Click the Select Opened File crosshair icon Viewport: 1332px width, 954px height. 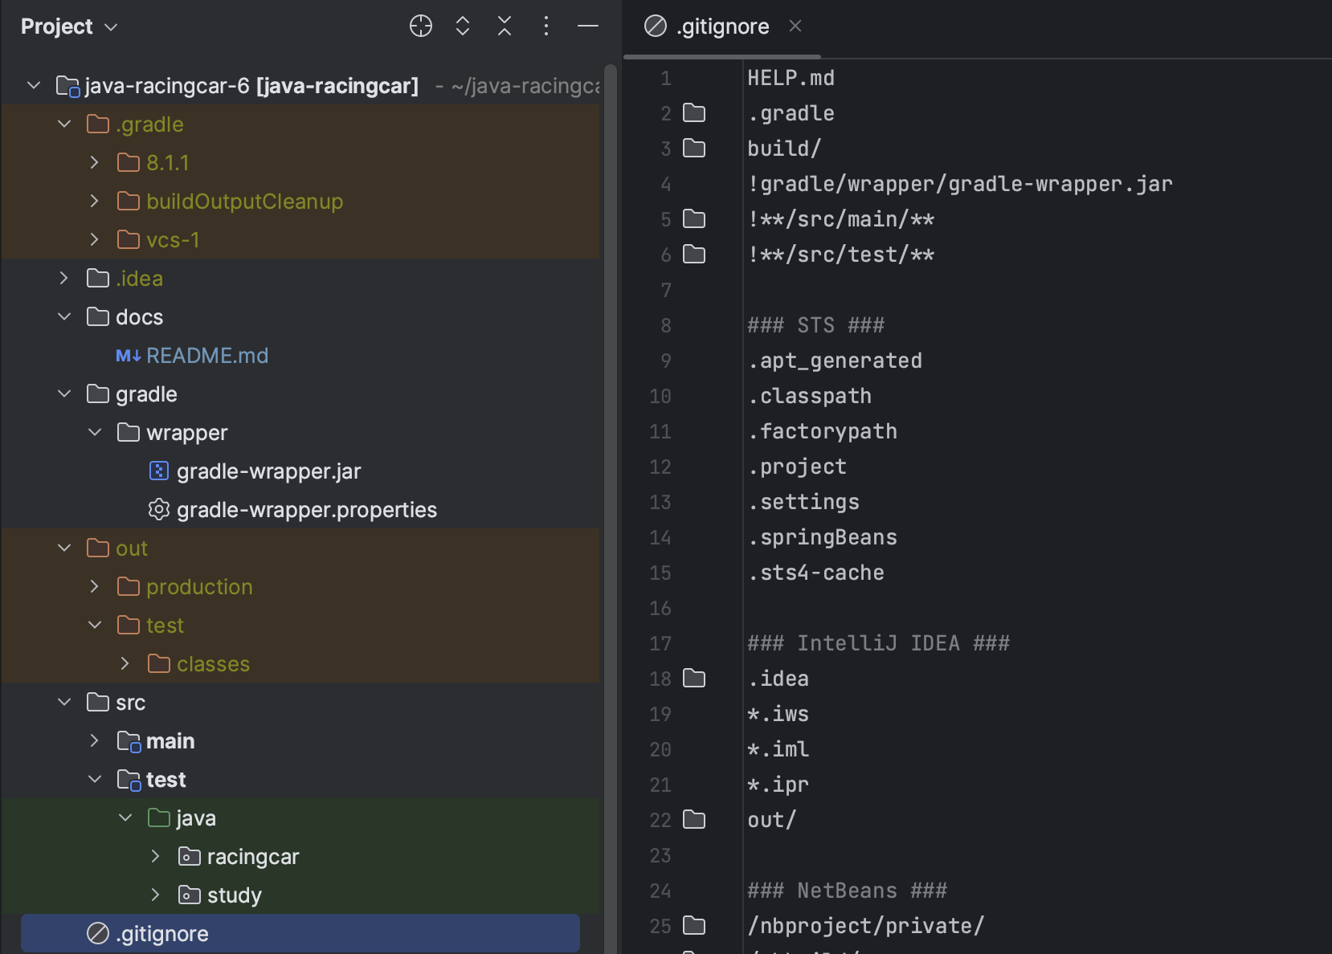coord(421,26)
